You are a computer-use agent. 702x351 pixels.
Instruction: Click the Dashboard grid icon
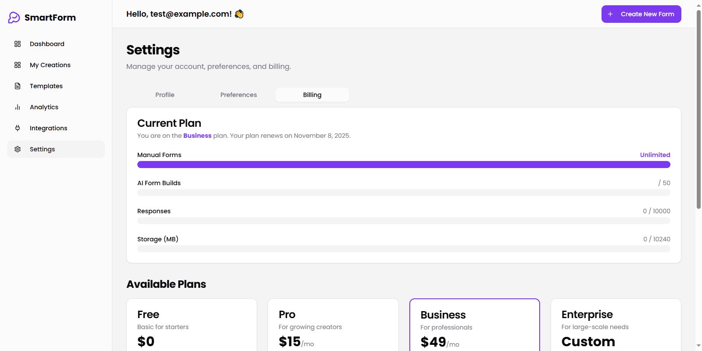(x=18, y=44)
